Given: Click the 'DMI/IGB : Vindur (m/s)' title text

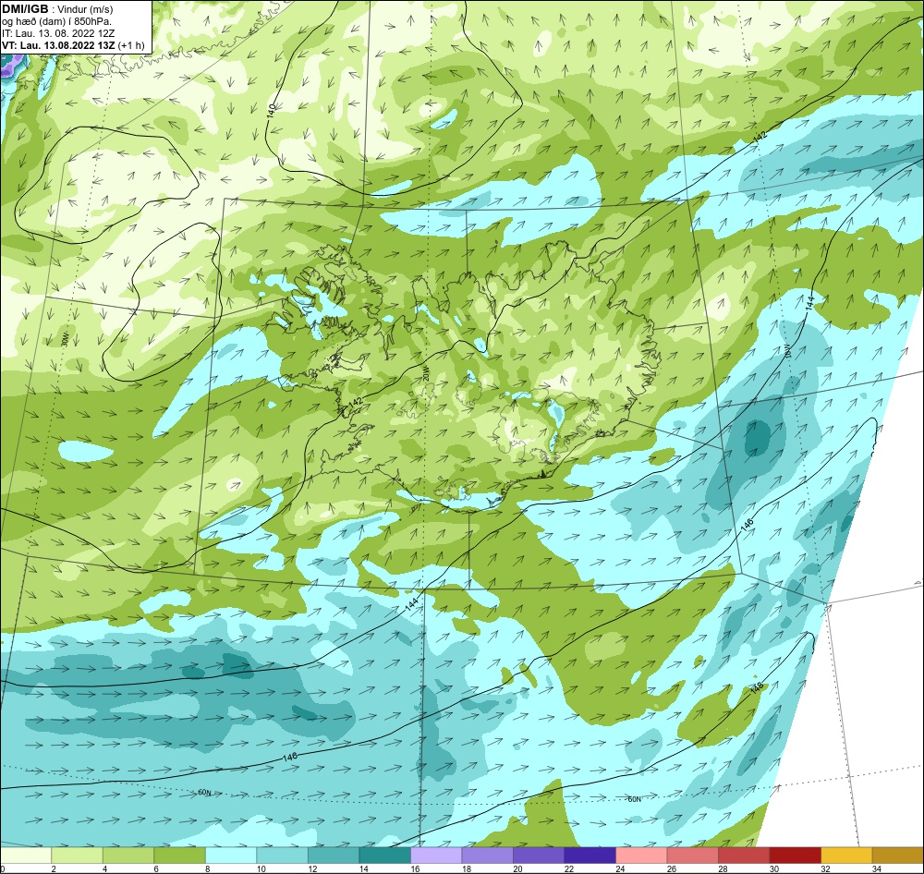Looking at the screenshot, I should (x=57, y=9).
